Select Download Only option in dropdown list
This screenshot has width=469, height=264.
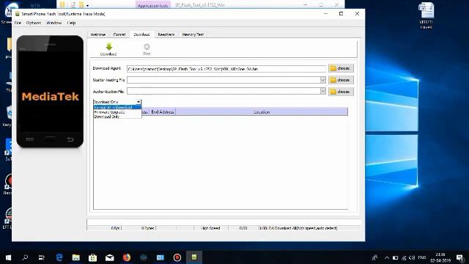tap(117, 117)
